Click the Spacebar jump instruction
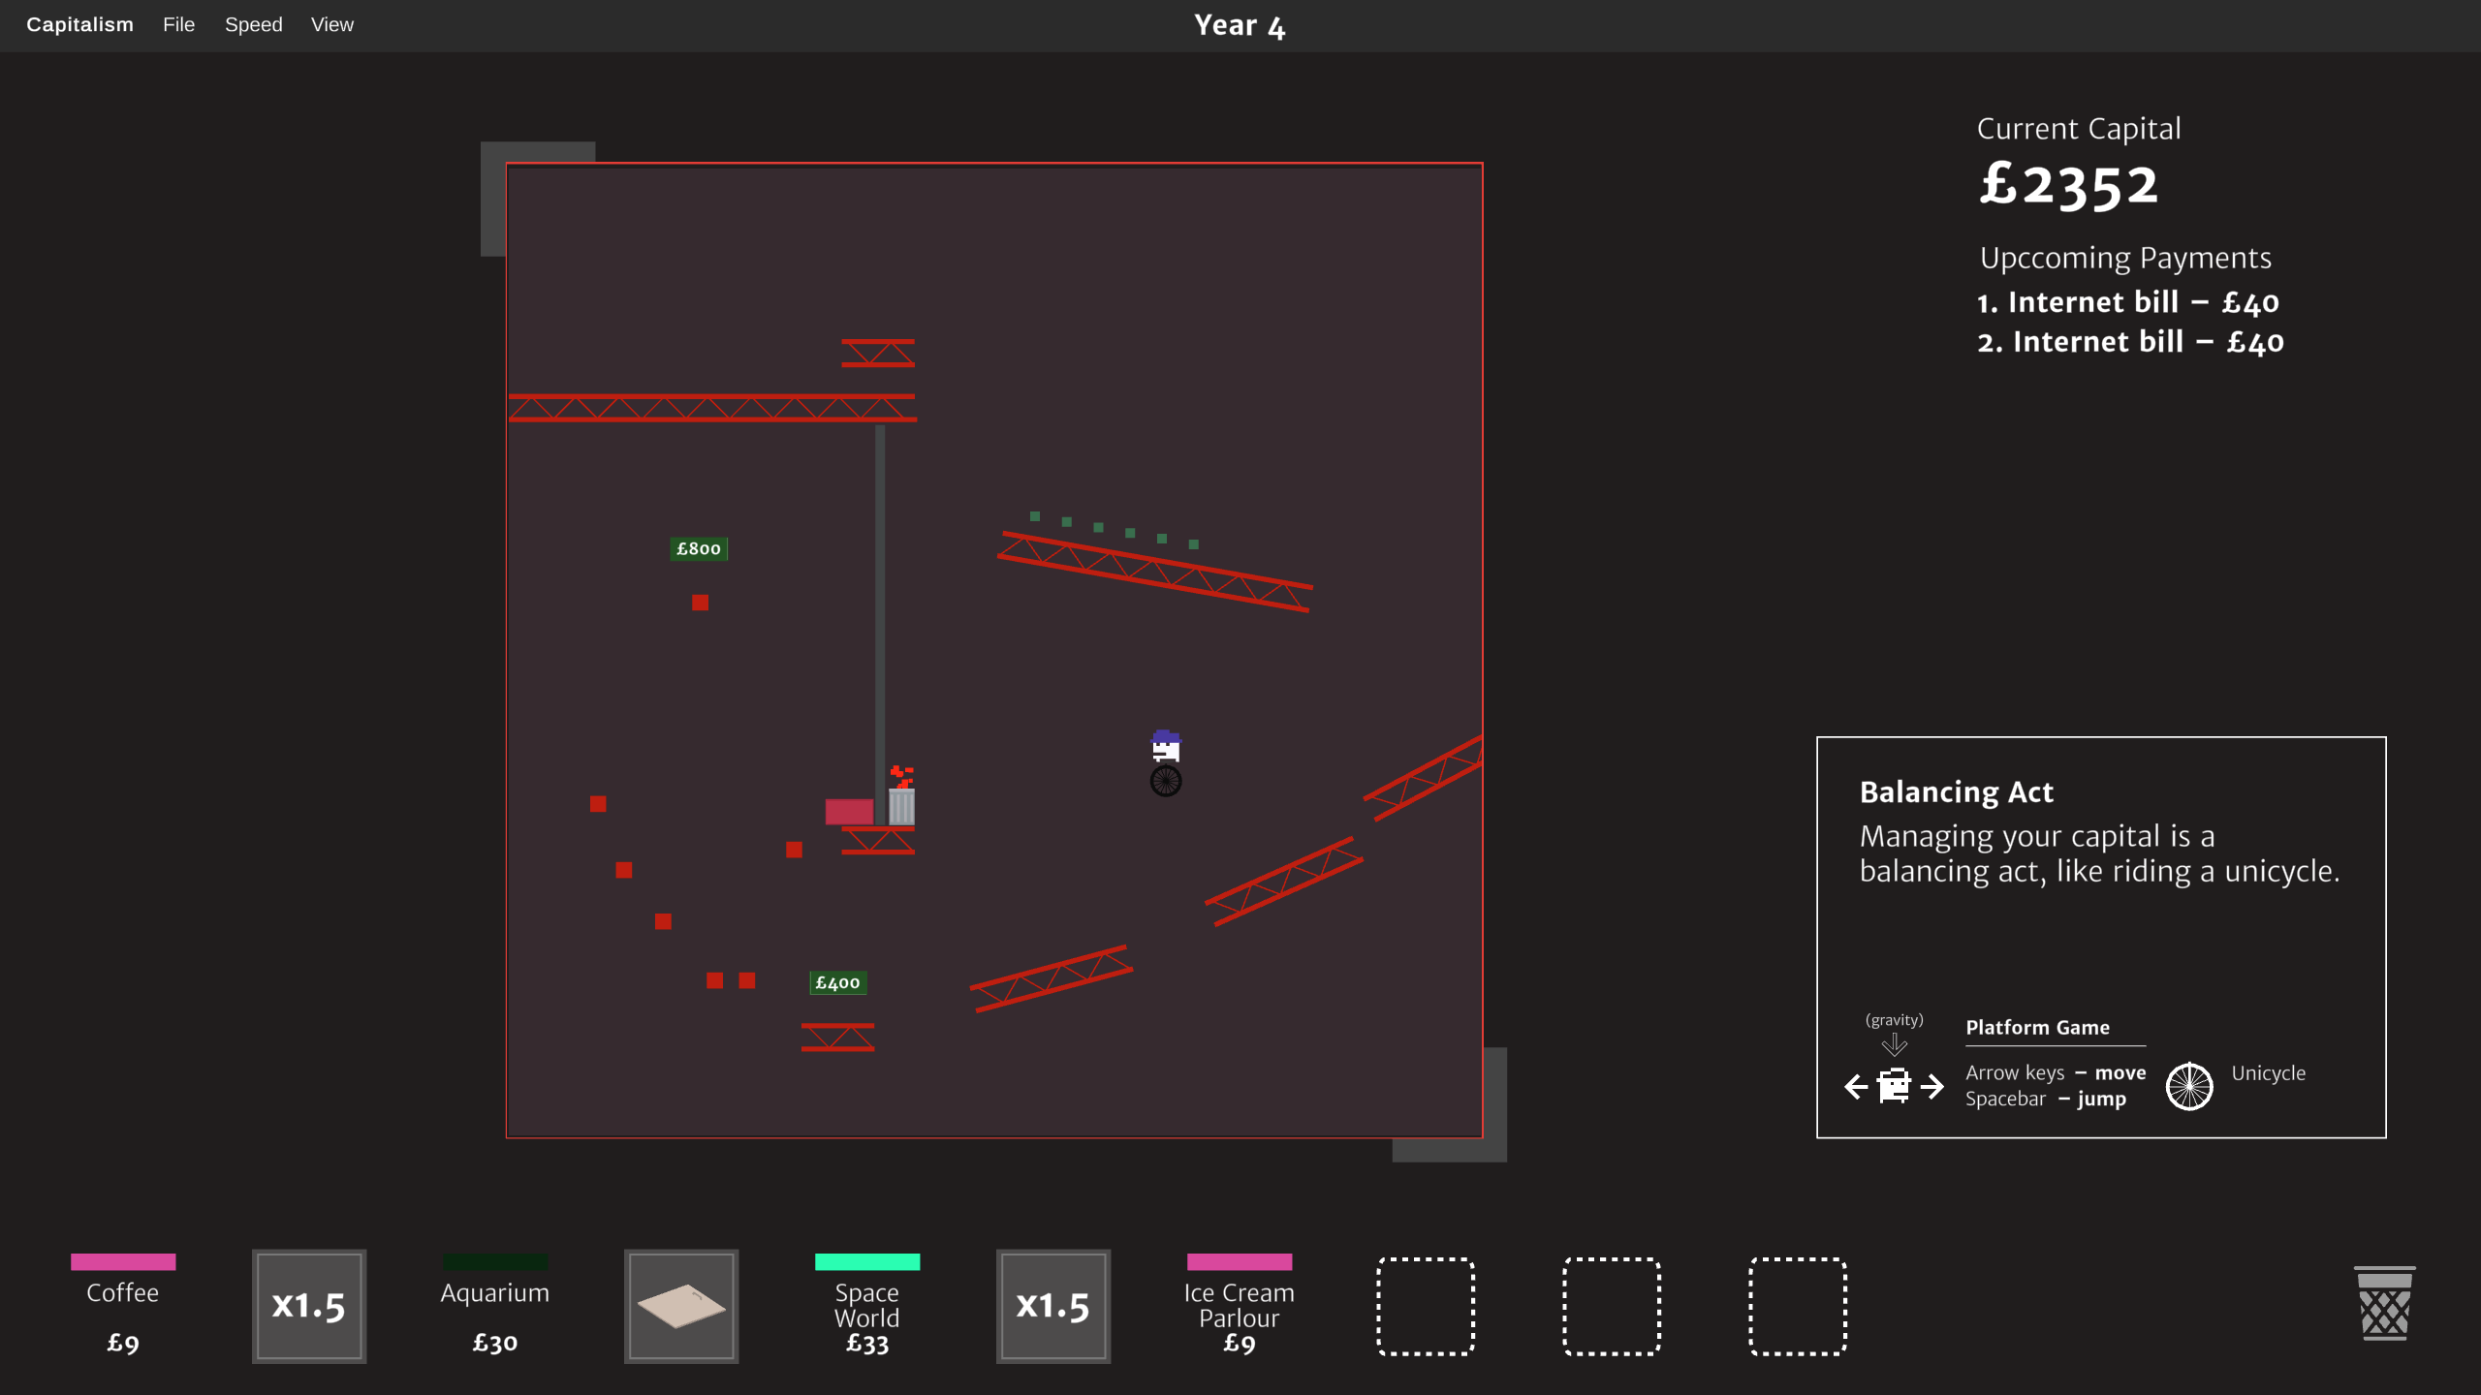The image size is (2481, 1395). click(x=2045, y=1100)
